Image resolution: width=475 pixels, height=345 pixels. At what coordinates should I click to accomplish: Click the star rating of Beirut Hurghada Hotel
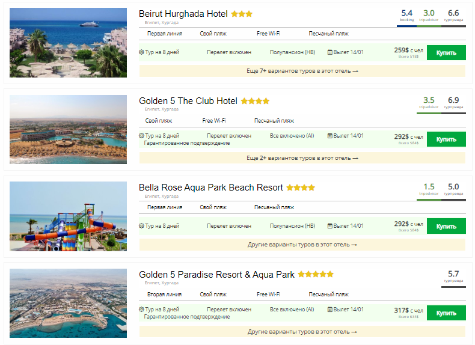tap(242, 14)
